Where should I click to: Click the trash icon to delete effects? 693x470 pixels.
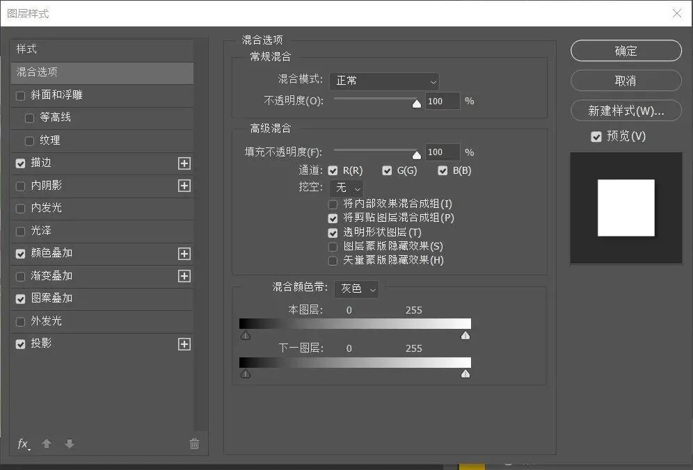point(195,444)
